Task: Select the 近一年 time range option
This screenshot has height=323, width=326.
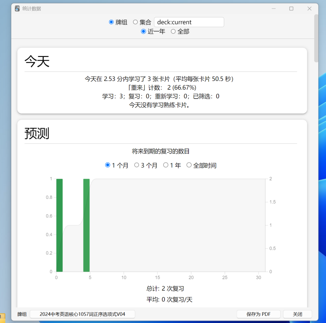Action: pos(143,32)
